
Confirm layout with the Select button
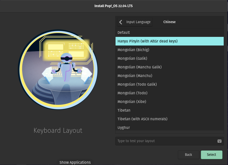coord(212,155)
